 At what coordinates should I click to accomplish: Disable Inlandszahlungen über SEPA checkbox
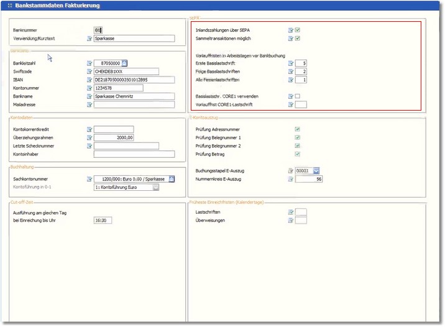click(x=298, y=30)
